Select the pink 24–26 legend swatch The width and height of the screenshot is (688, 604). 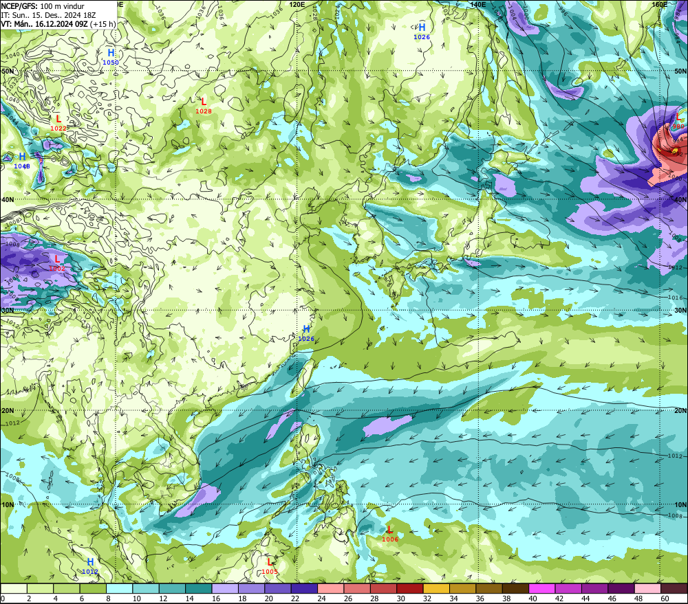pyautogui.click(x=331, y=589)
